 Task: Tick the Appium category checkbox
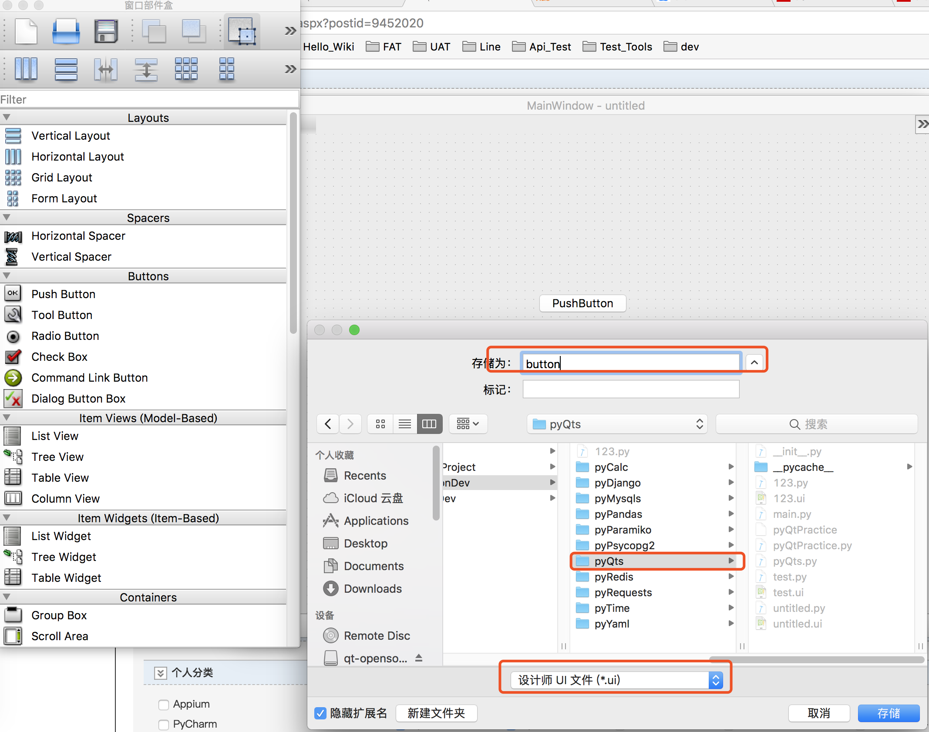click(164, 704)
